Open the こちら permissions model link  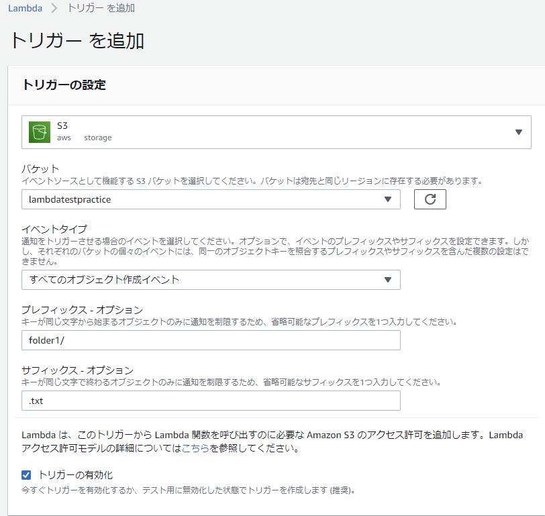(x=195, y=448)
